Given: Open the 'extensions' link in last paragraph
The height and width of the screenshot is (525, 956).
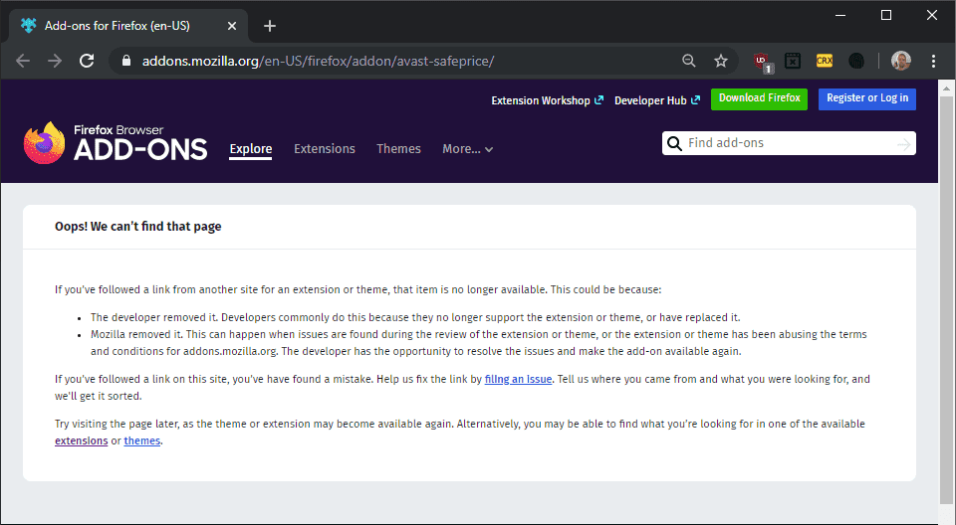Looking at the screenshot, I should pyautogui.click(x=81, y=440).
